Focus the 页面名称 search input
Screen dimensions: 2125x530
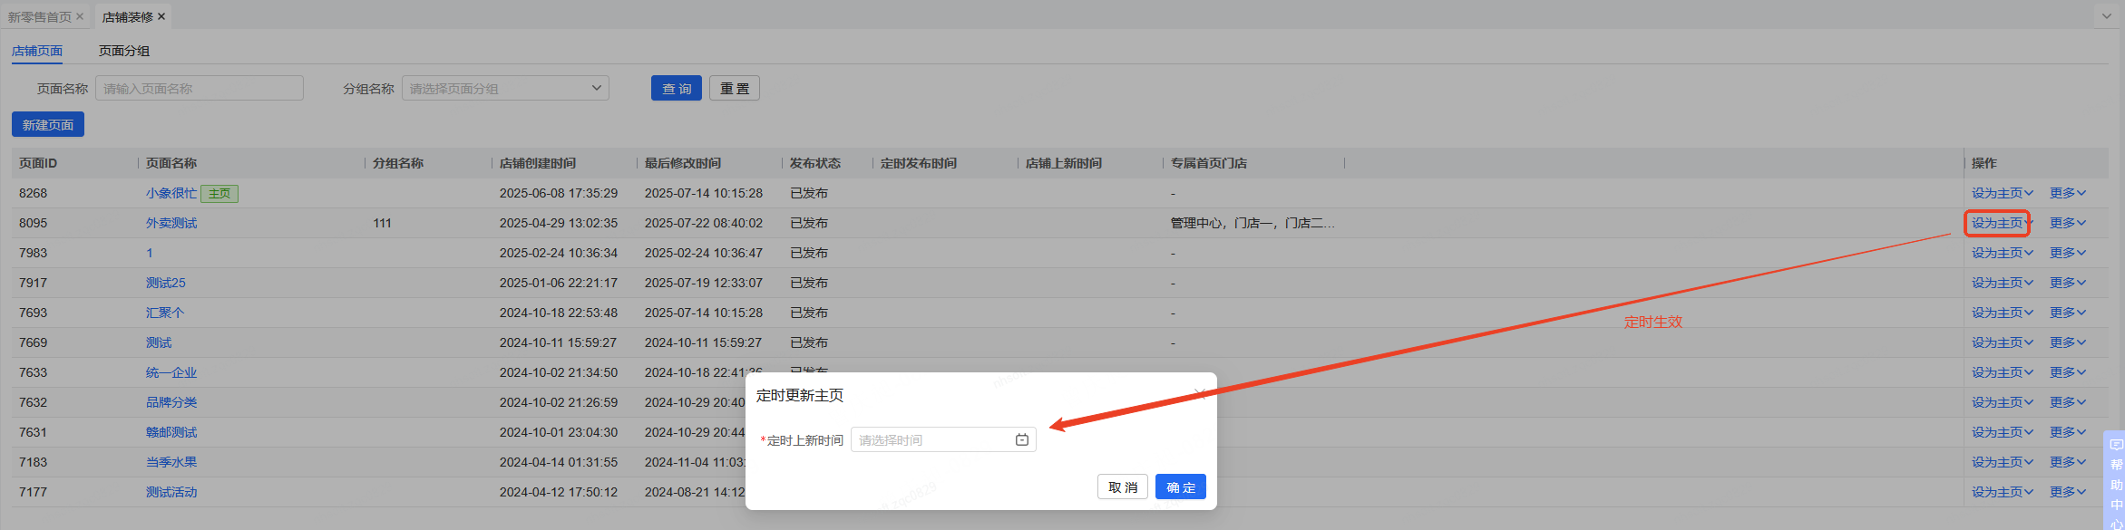(x=200, y=89)
